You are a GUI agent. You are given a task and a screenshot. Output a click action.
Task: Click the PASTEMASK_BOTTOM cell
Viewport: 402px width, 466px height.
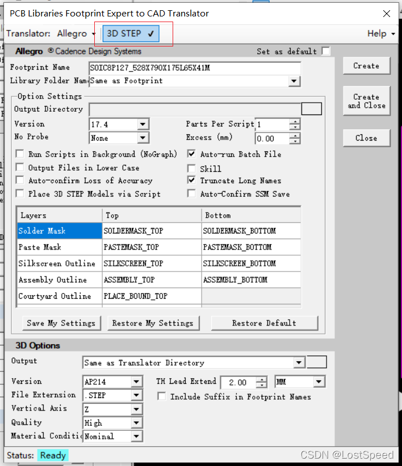point(251,247)
